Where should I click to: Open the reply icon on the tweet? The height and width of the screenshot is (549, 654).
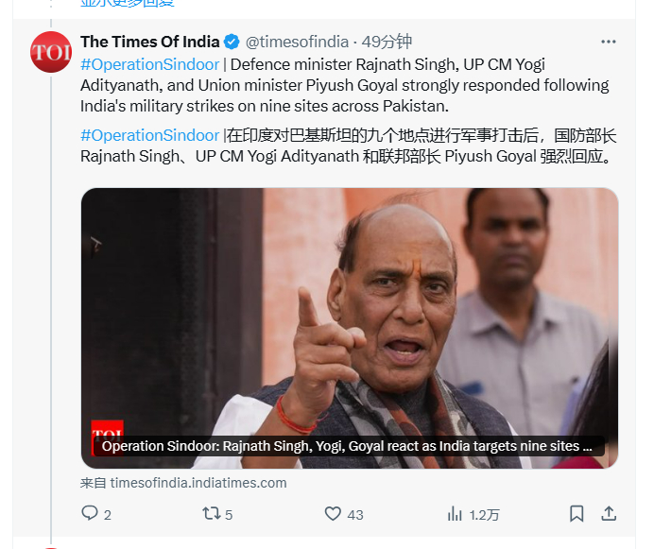click(89, 513)
